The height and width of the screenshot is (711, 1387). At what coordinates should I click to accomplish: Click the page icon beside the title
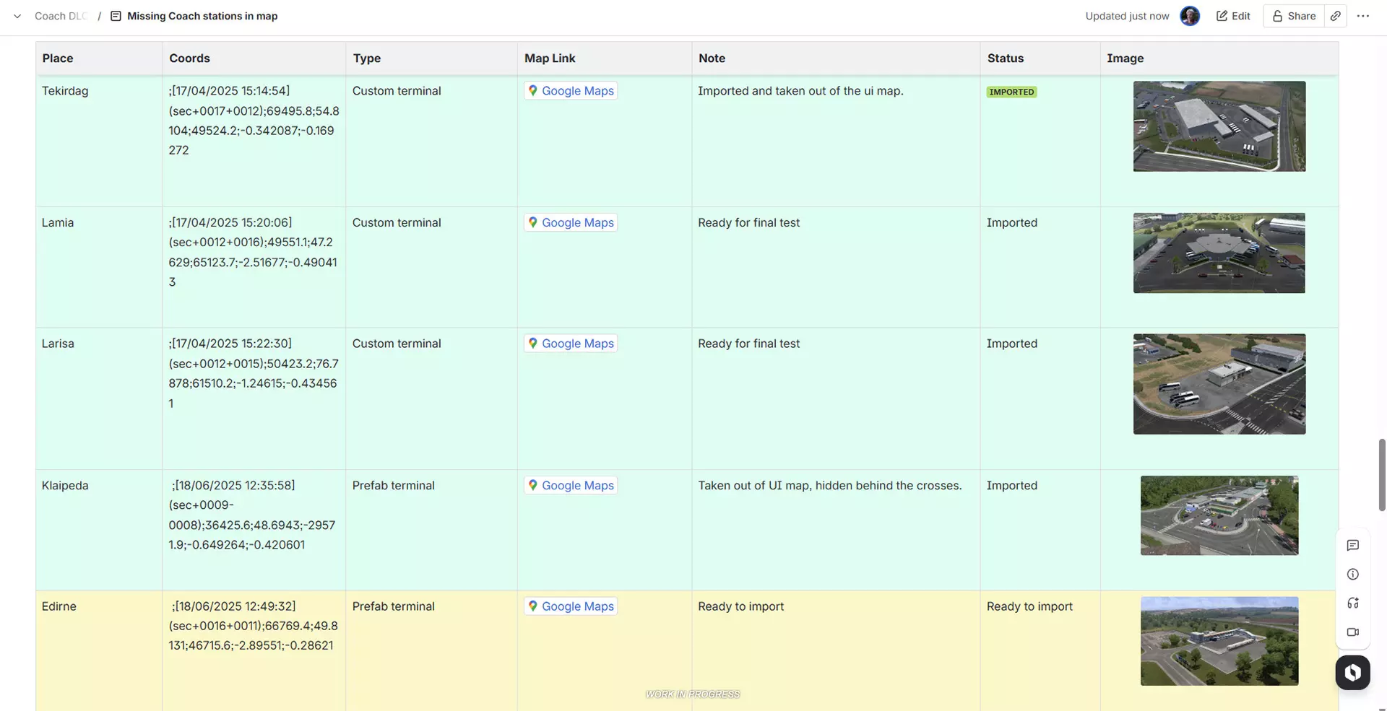click(116, 16)
